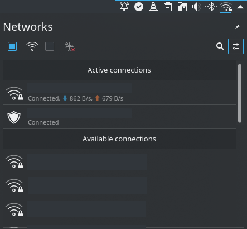This screenshot has width=247, height=229.
Task: Select the connected Wi-Fi active connection
Action: click(x=119, y=93)
